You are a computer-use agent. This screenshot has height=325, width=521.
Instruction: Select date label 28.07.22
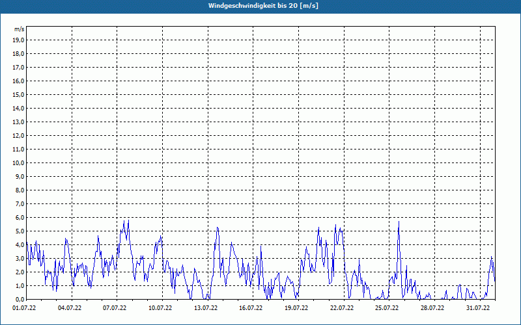(x=432, y=308)
